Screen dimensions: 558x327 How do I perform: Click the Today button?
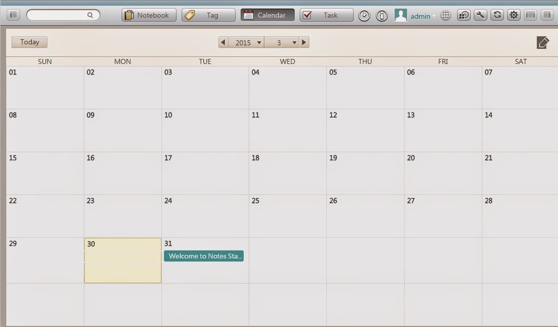pos(30,42)
